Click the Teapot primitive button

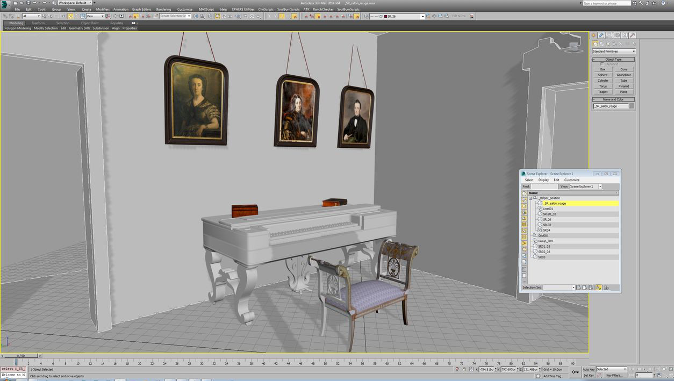pos(603,92)
